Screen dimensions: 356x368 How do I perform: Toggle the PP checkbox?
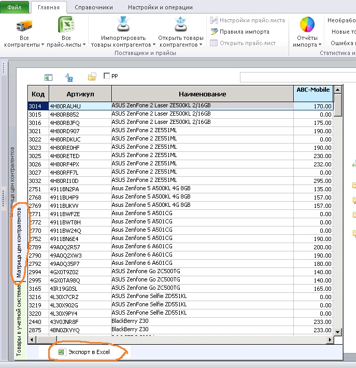coord(107,76)
